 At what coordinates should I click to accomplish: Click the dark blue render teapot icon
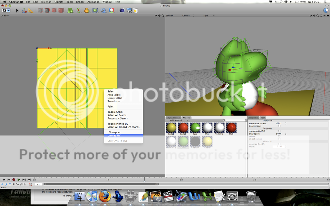122,10
